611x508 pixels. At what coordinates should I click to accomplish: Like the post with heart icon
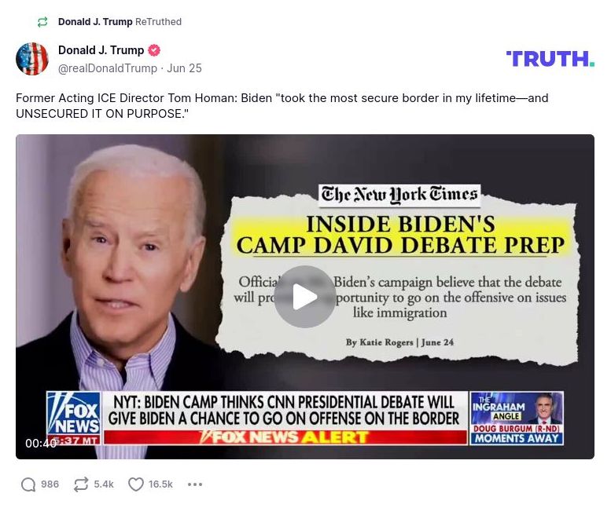(135, 484)
